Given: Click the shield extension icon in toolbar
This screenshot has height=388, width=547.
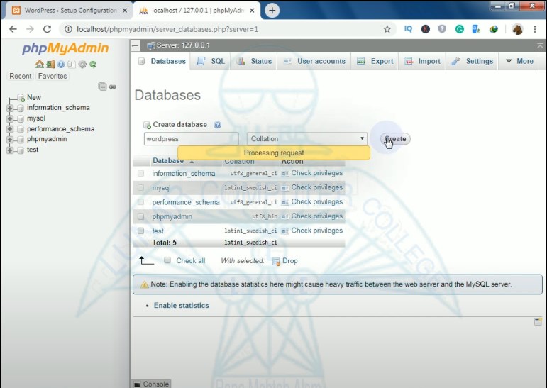Looking at the screenshot, I should click(x=442, y=29).
